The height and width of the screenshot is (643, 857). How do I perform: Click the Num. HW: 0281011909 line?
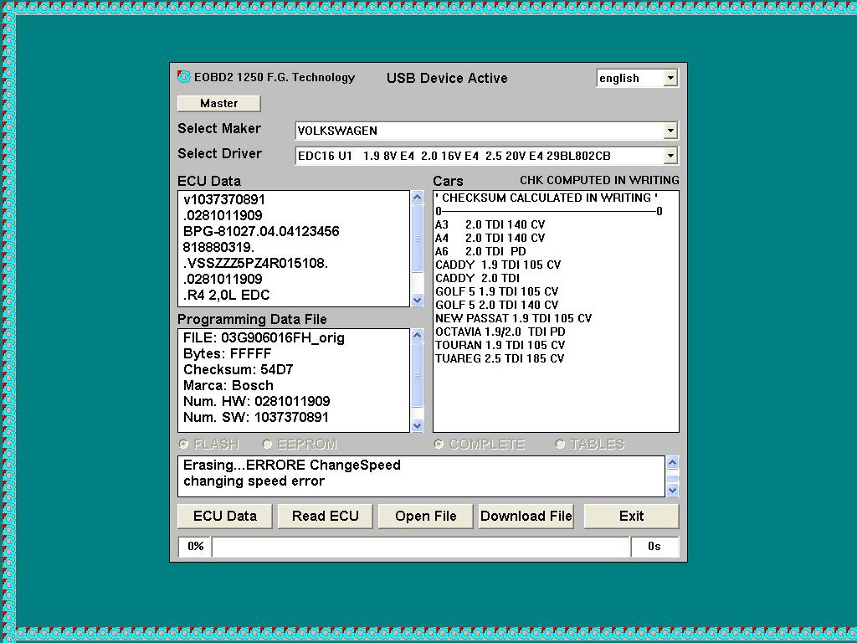click(256, 401)
